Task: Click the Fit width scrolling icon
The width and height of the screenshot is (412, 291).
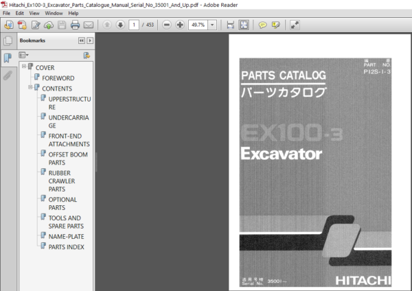Action: pyautogui.click(x=231, y=25)
